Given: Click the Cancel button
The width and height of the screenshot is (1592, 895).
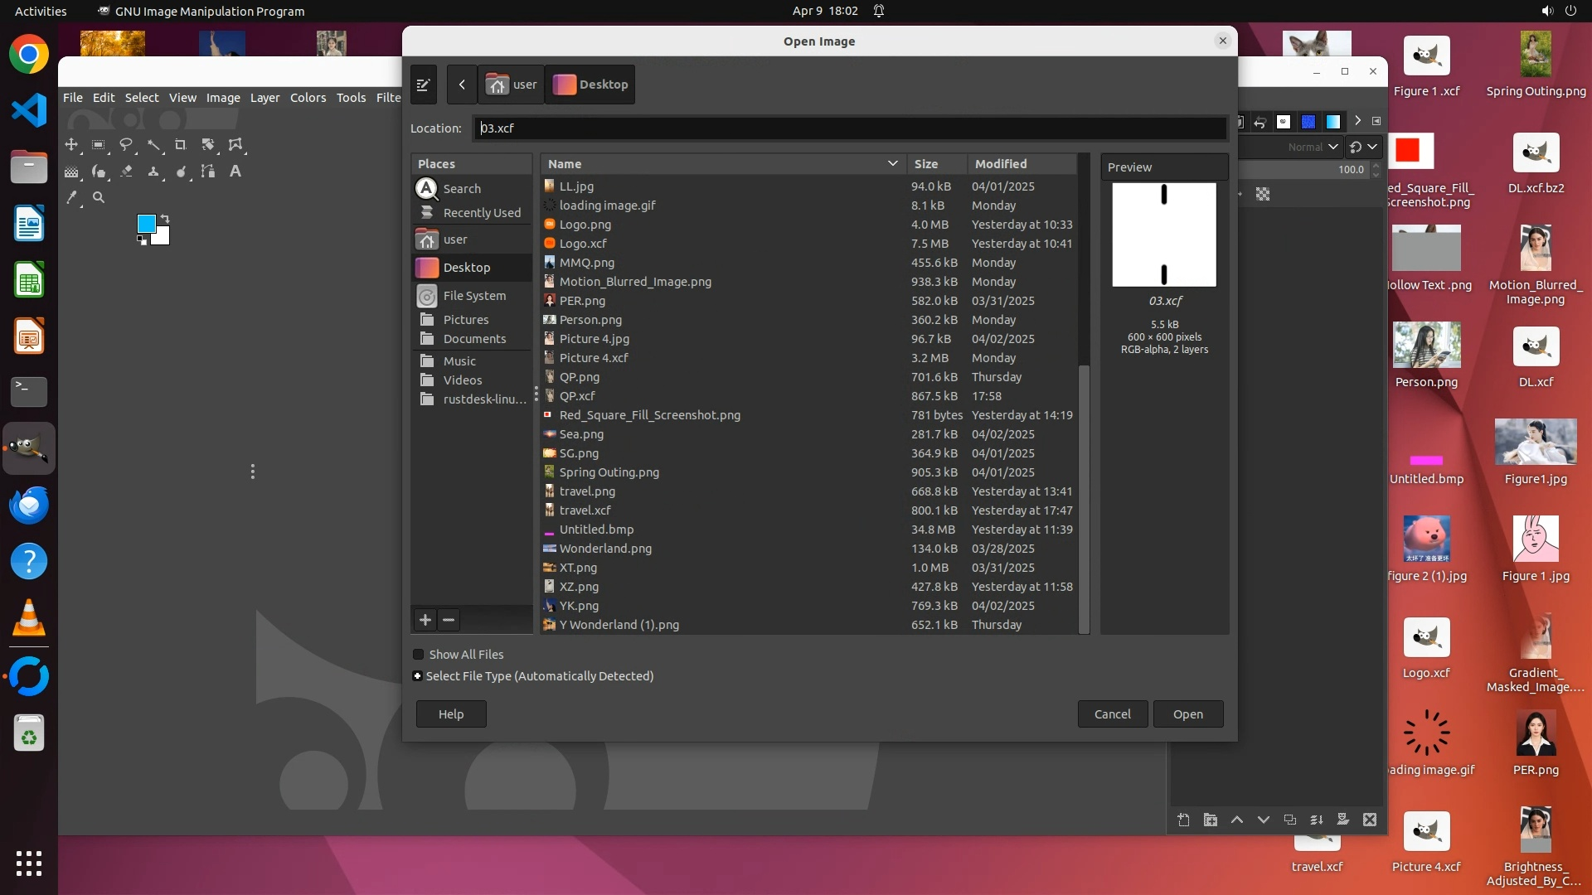Looking at the screenshot, I should click(1112, 714).
